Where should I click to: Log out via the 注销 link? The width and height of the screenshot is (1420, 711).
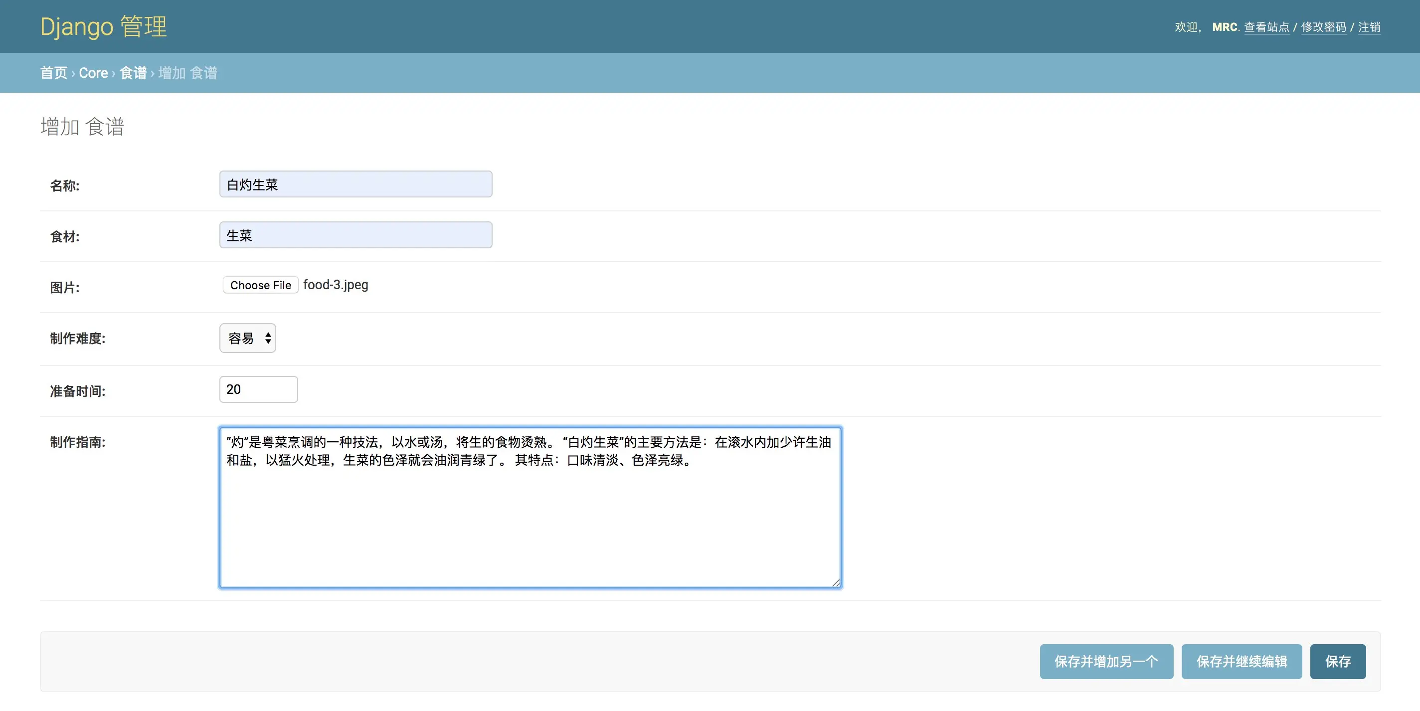(1369, 27)
